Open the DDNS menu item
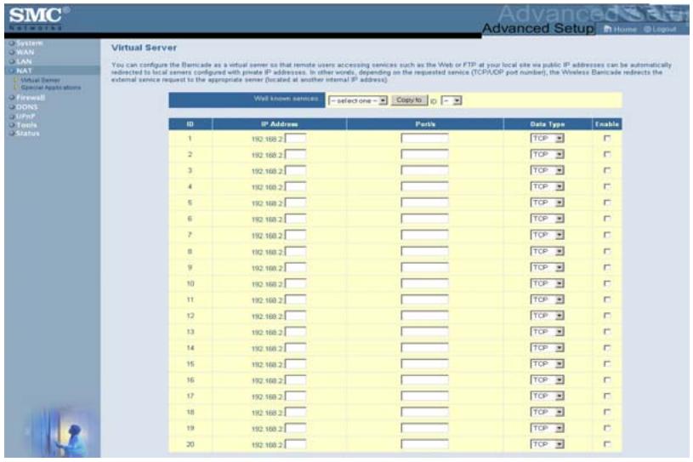Image resolution: width=693 pixels, height=462 pixels. 27,107
